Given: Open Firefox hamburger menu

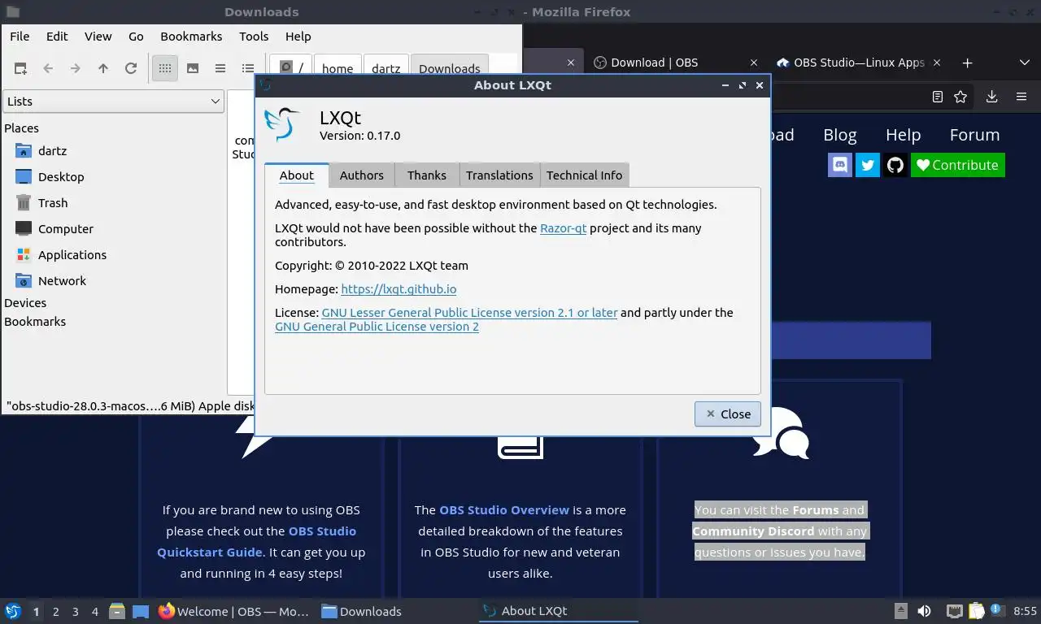Looking at the screenshot, I should point(1021,97).
